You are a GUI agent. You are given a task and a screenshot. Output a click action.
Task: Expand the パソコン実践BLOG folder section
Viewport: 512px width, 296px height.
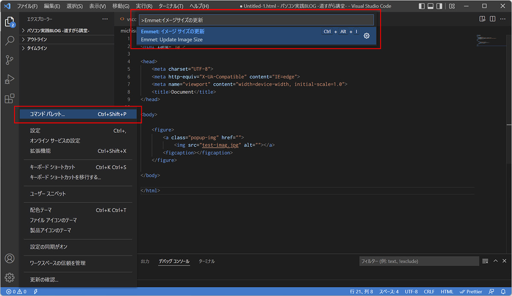tap(67, 31)
